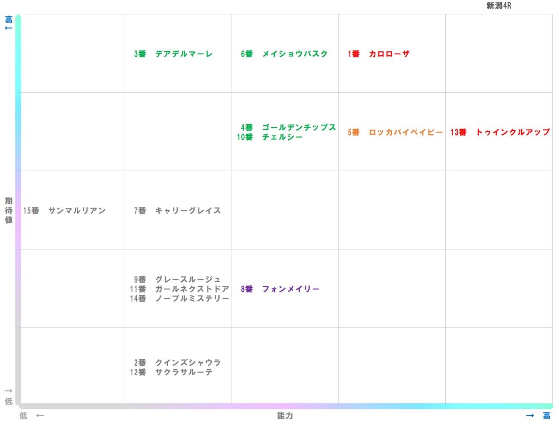Screen dimensions: 557x424
Task: Select horse 13番 トゥインクルアップ
Action: [x=500, y=132]
